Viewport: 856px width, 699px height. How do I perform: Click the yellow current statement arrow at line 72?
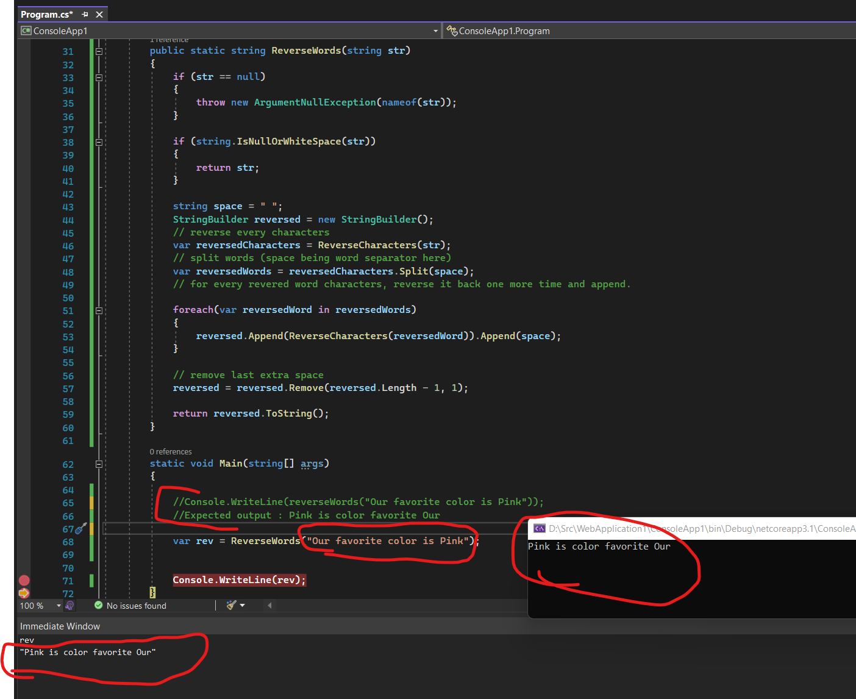coord(24,593)
